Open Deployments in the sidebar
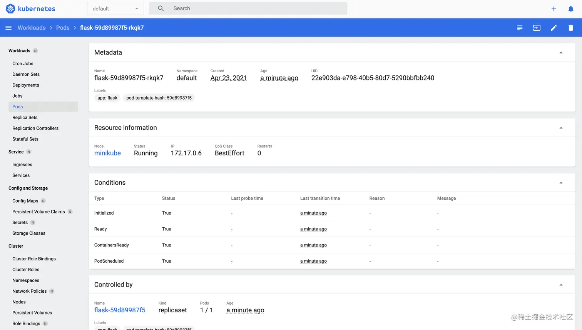The height and width of the screenshot is (330, 582). tap(25, 85)
